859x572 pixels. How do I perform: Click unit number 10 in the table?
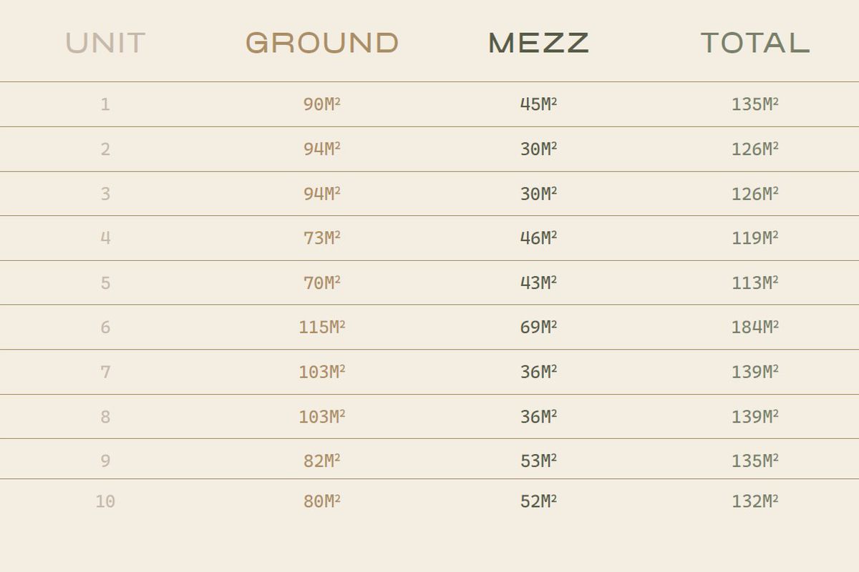pyautogui.click(x=105, y=502)
